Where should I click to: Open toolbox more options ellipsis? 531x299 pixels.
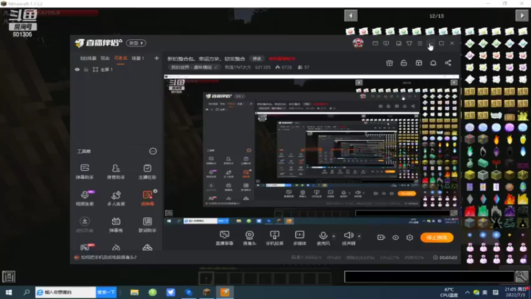(153, 151)
